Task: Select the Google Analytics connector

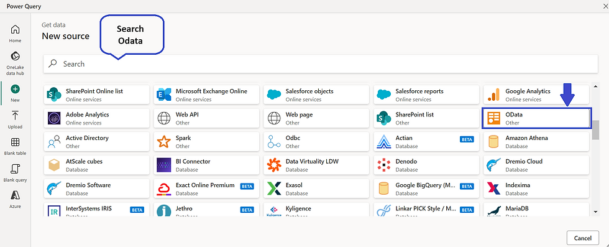Action: point(536,95)
